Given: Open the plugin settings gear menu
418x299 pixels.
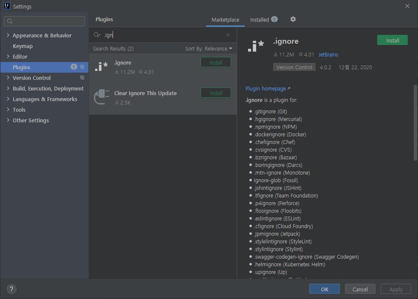Looking at the screenshot, I should (293, 19).
